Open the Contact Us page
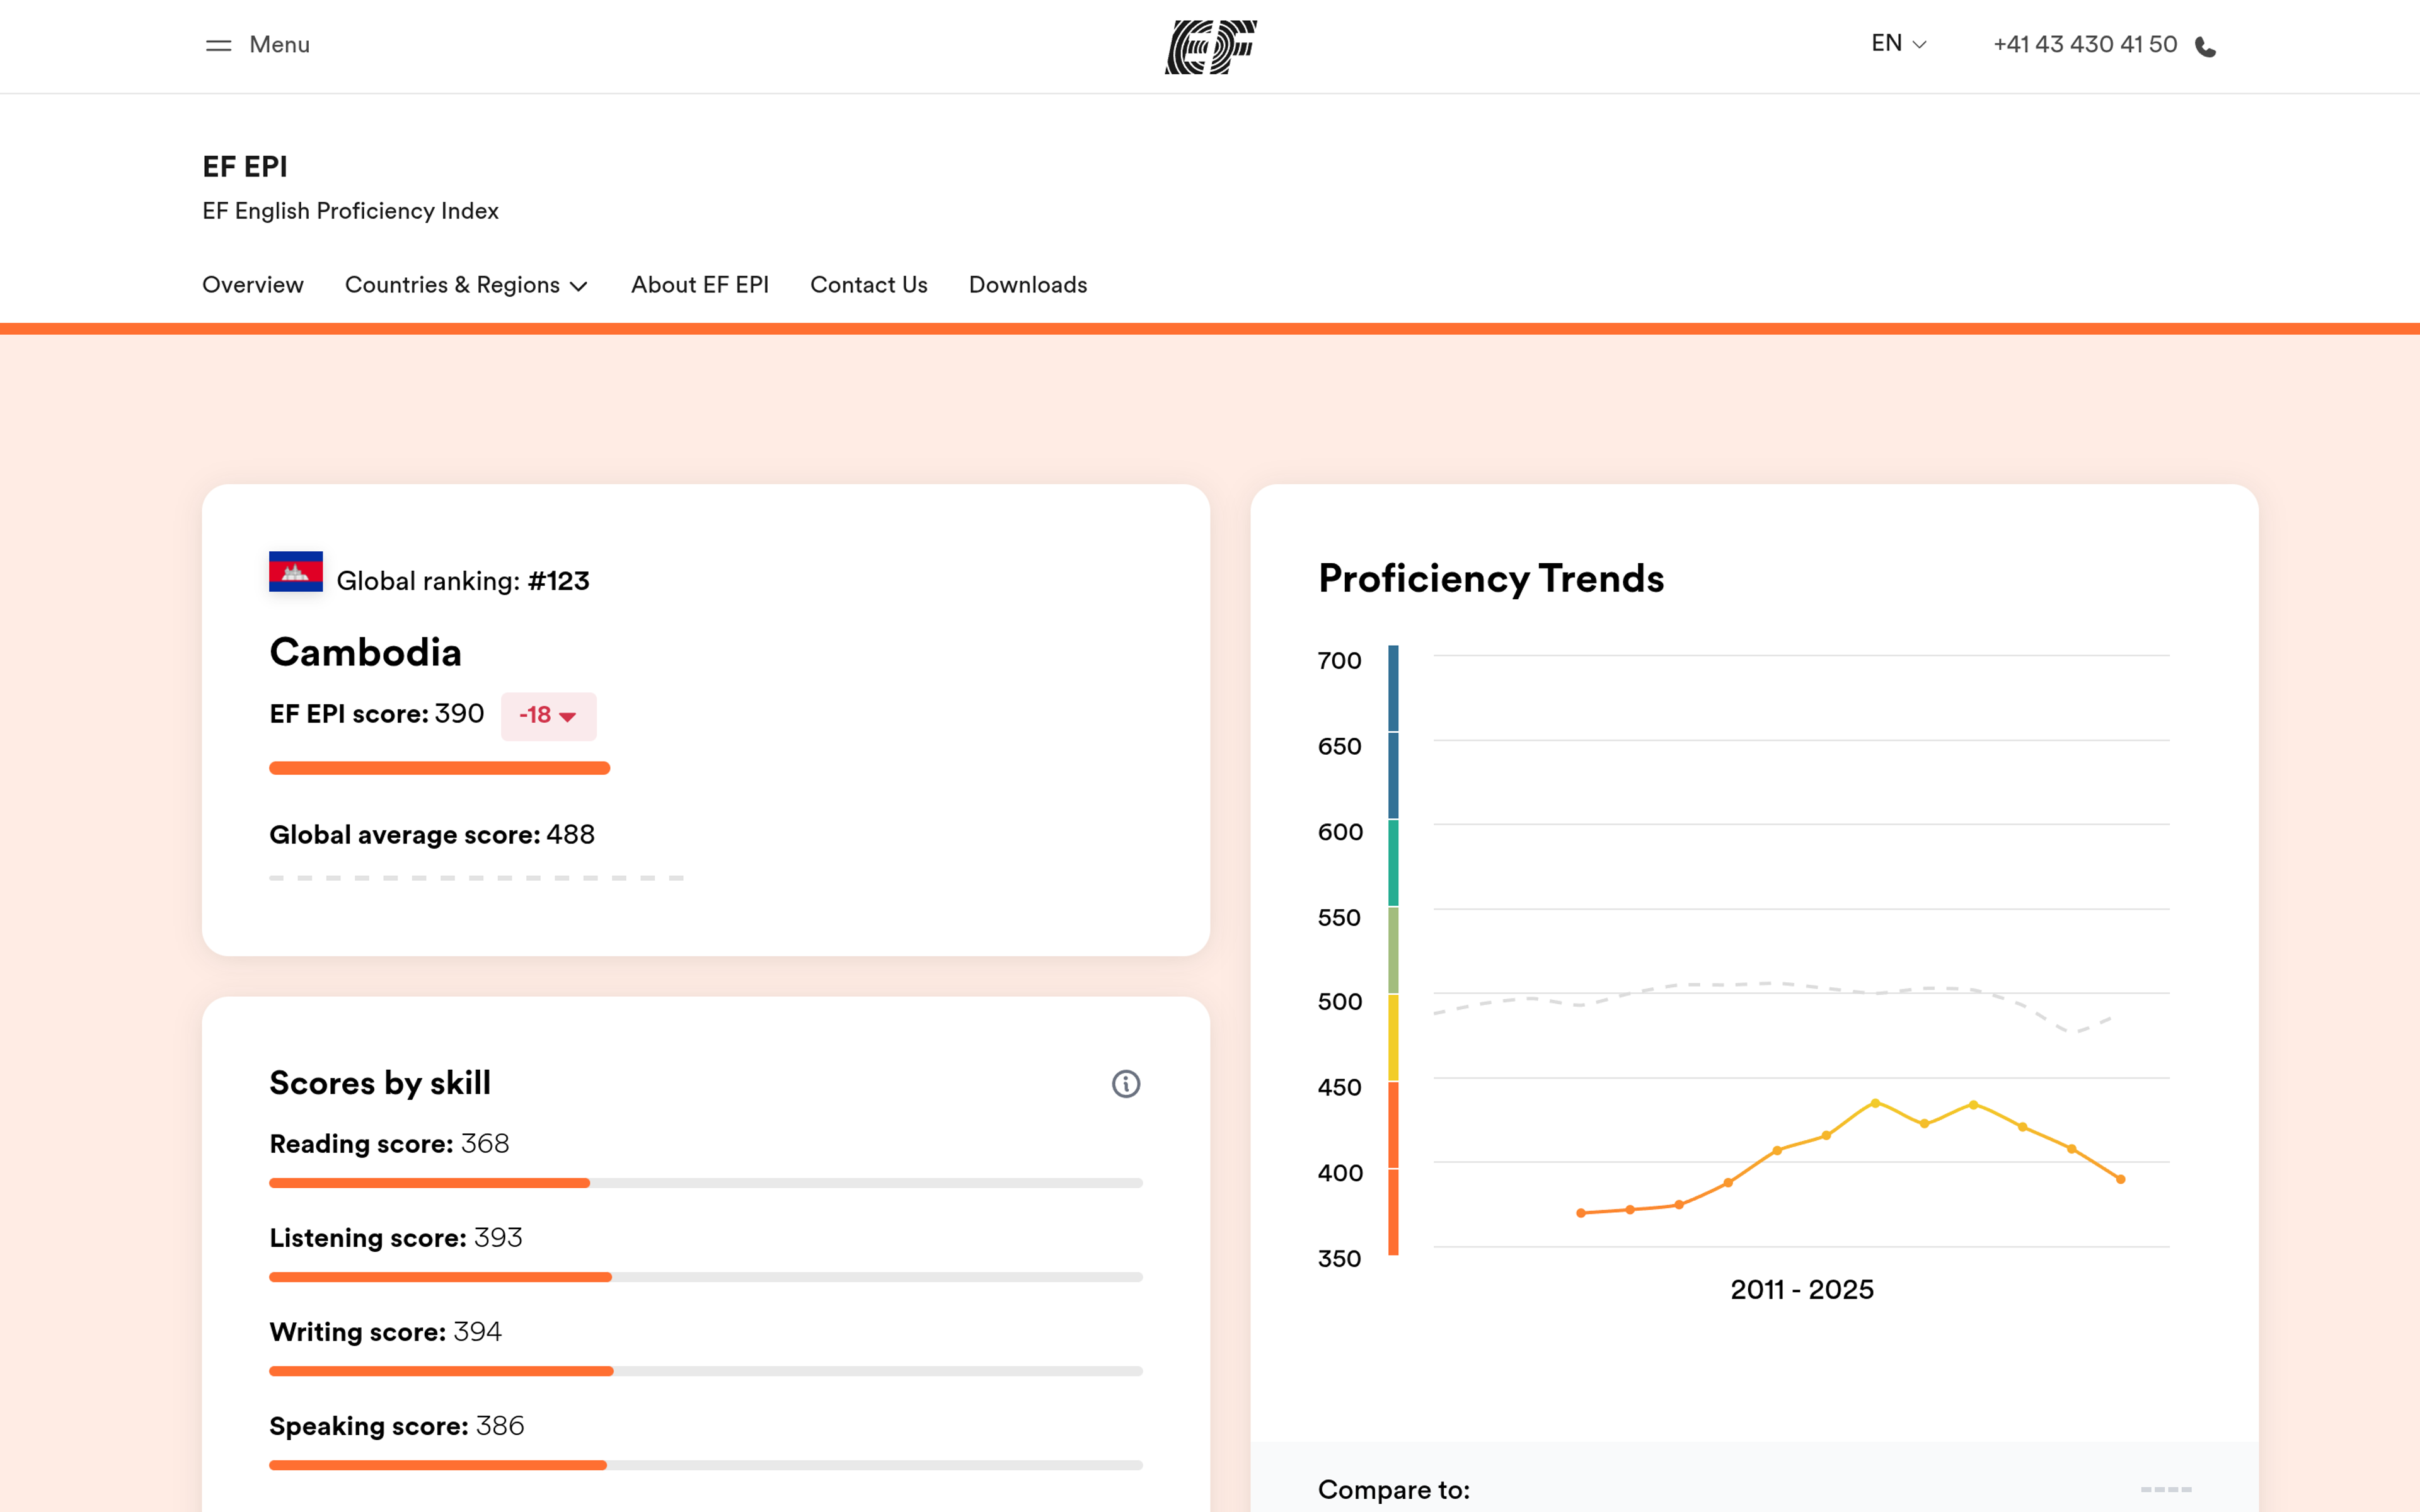2420x1512 pixels. [869, 285]
